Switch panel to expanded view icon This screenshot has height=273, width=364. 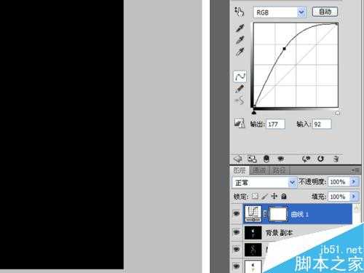(x=252, y=159)
